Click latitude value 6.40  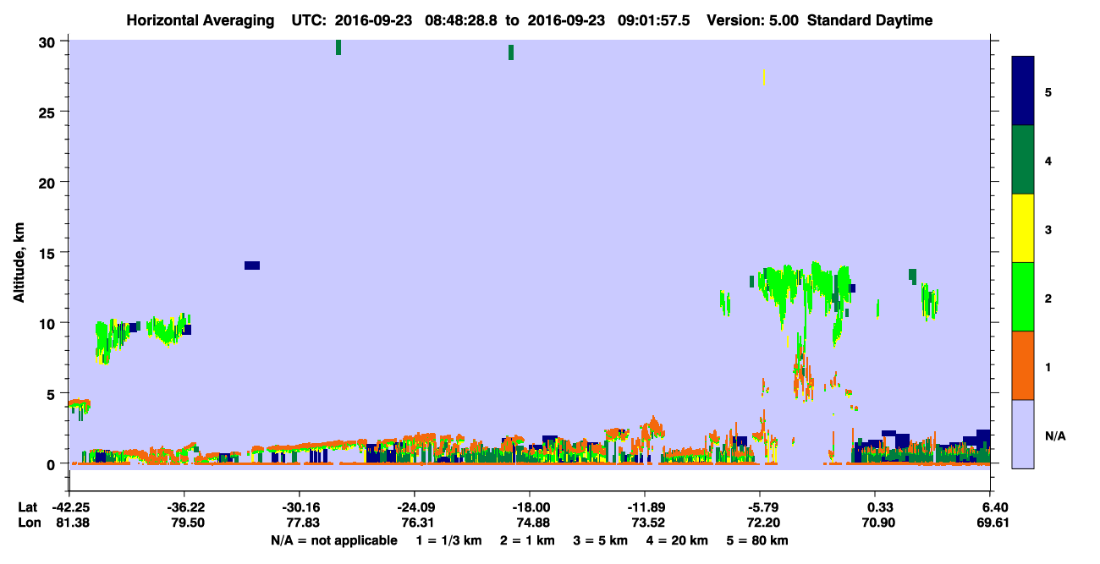[x=995, y=507]
